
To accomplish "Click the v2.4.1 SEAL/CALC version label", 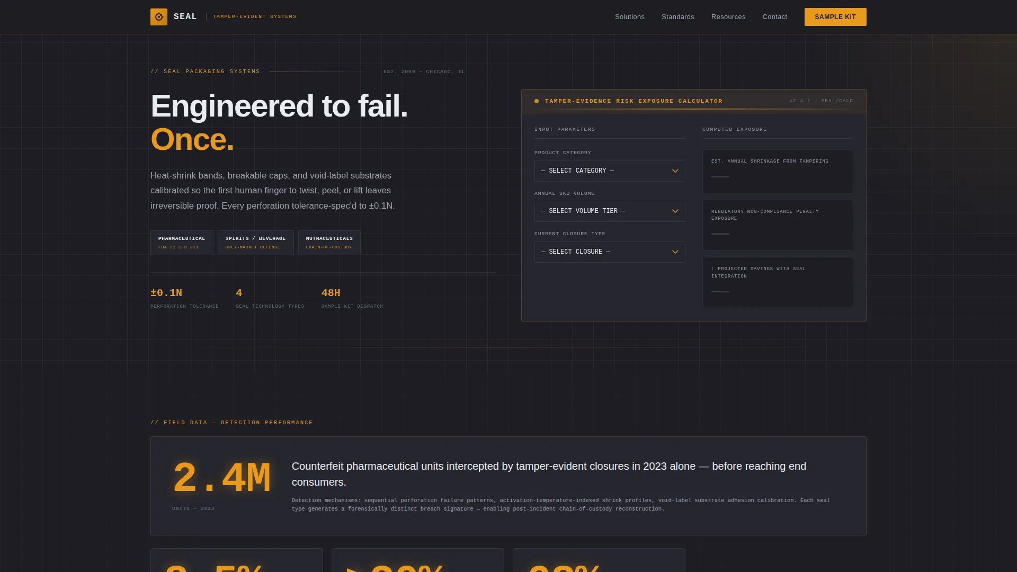I will [821, 101].
